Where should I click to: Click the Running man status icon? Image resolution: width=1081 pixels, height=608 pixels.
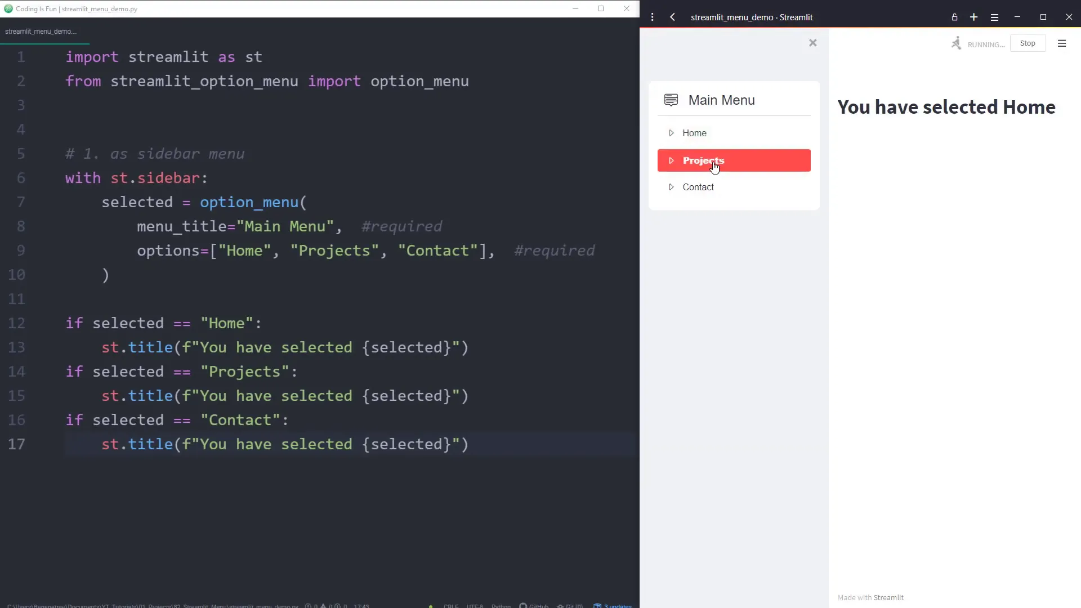pos(956,43)
